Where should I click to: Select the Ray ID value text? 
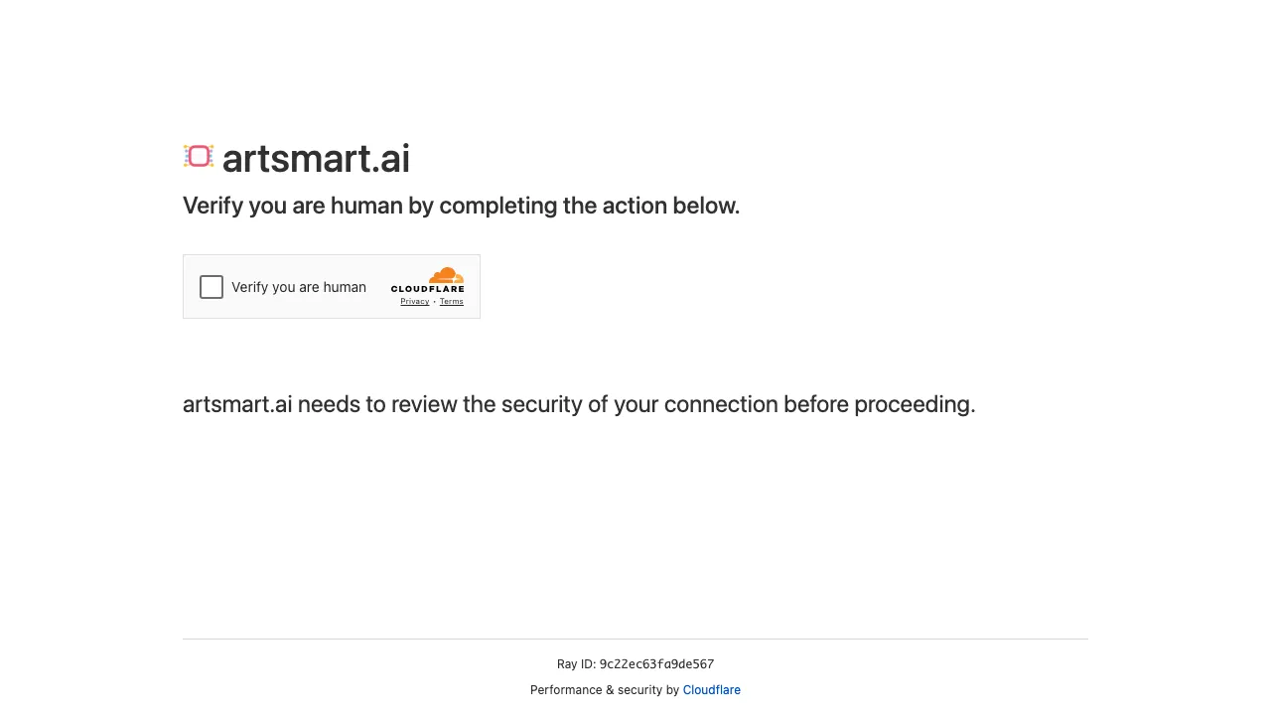(x=656, y=663)
